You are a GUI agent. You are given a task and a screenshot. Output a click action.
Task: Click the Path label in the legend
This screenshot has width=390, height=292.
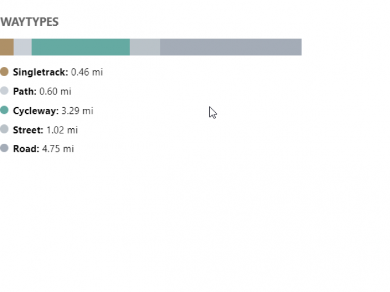[25, 92]
